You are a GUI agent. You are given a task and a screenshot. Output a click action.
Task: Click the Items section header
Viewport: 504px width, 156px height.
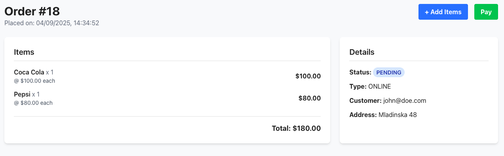click(24, 52)
